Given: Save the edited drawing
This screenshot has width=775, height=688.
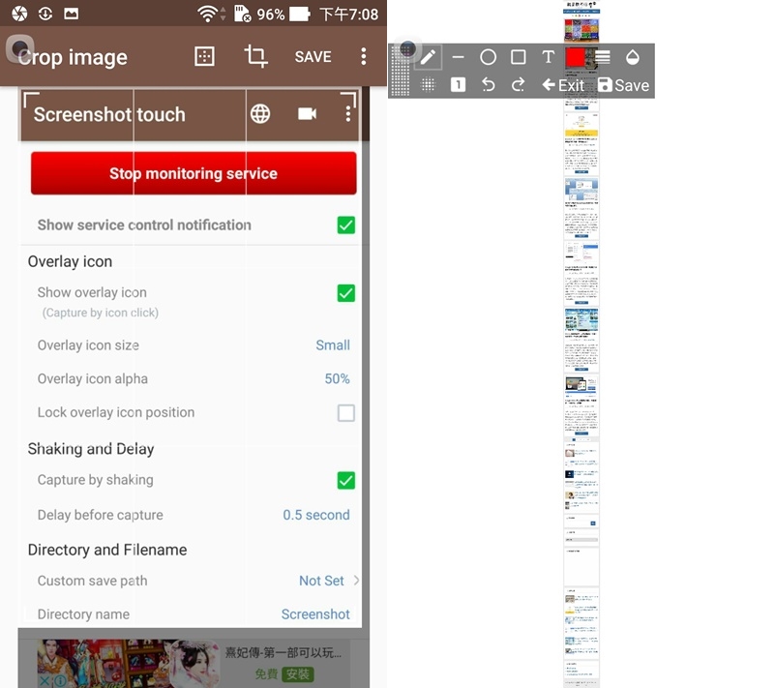Looking at the screenshot, I should (623, 85).
